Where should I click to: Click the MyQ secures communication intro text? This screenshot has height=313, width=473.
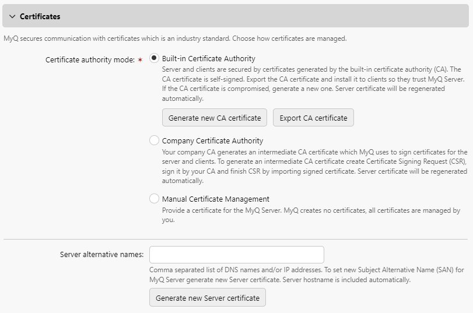pyautogui.click(x=175, y=38)
